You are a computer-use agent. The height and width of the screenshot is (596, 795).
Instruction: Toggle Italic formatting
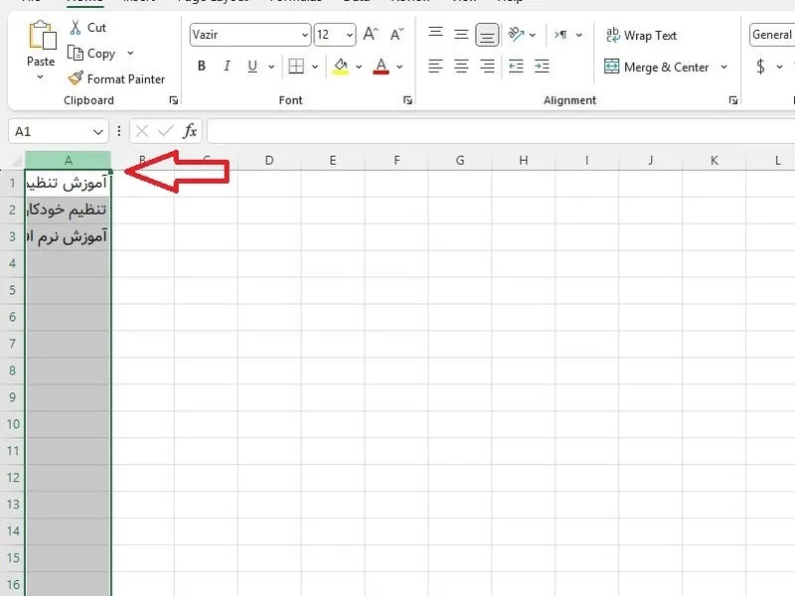click(x=227, y=66)
